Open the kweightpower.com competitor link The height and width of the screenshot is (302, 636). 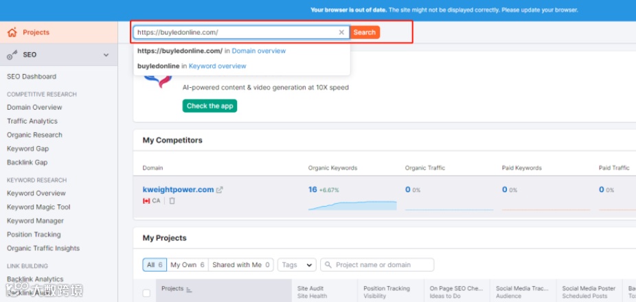pyautogui.click(x=178, y=189)
